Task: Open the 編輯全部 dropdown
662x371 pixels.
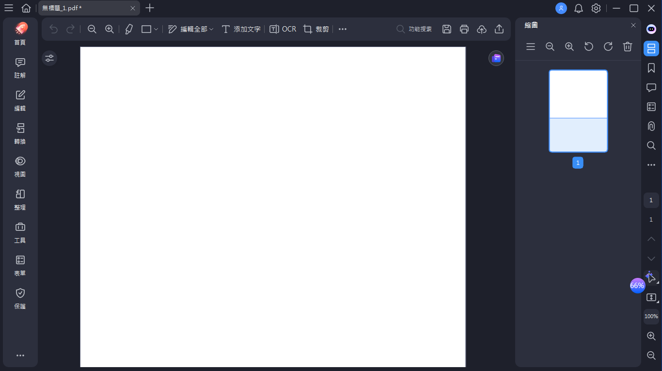Action: (190, 29)
